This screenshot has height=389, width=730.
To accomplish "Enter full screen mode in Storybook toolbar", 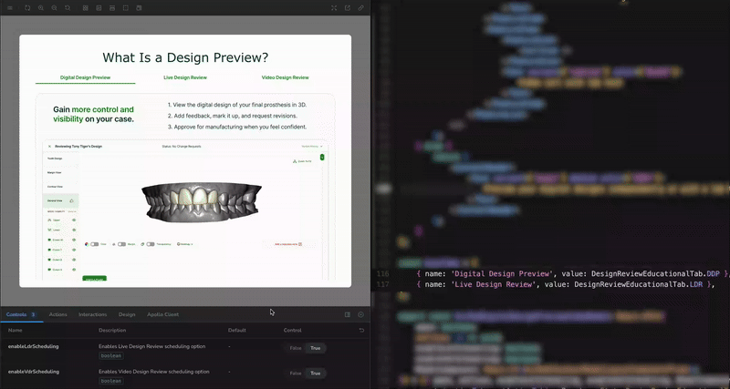I will tap(335, 7).
